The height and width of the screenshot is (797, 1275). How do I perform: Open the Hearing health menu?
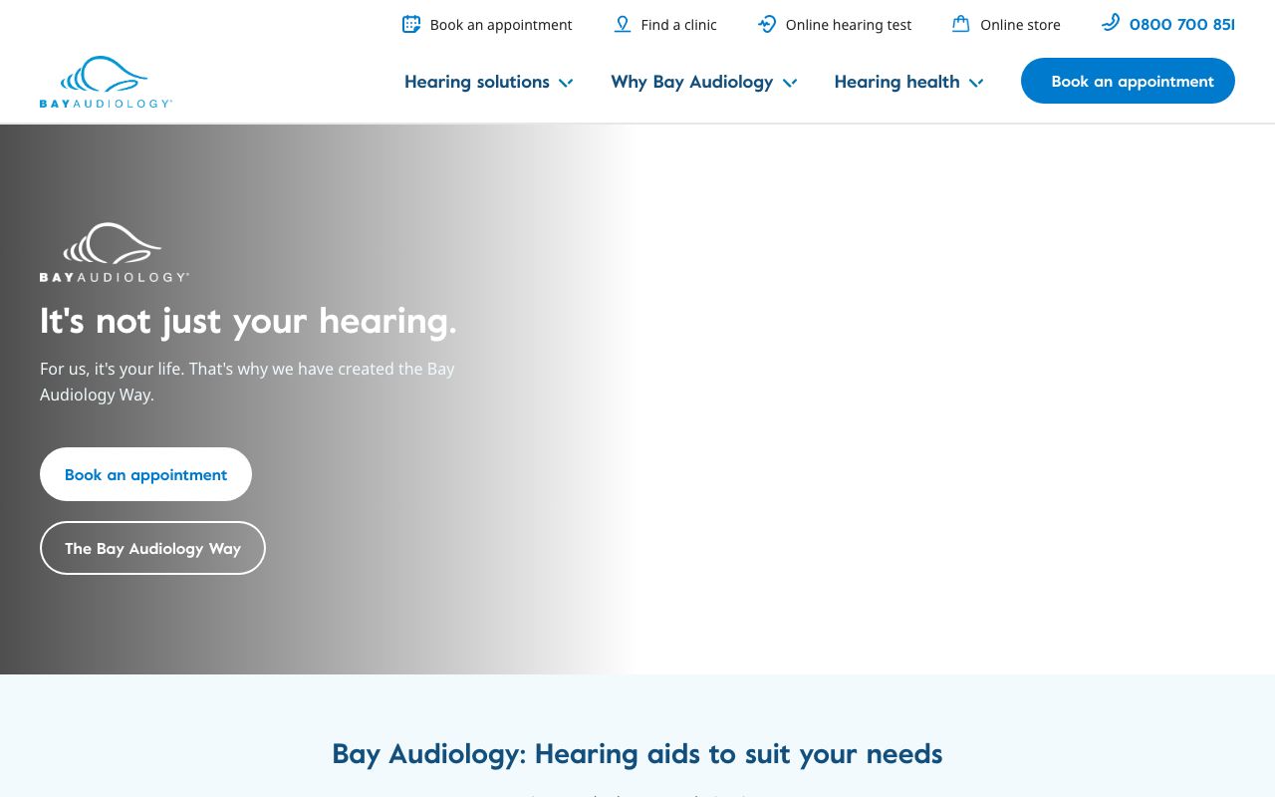896,82
